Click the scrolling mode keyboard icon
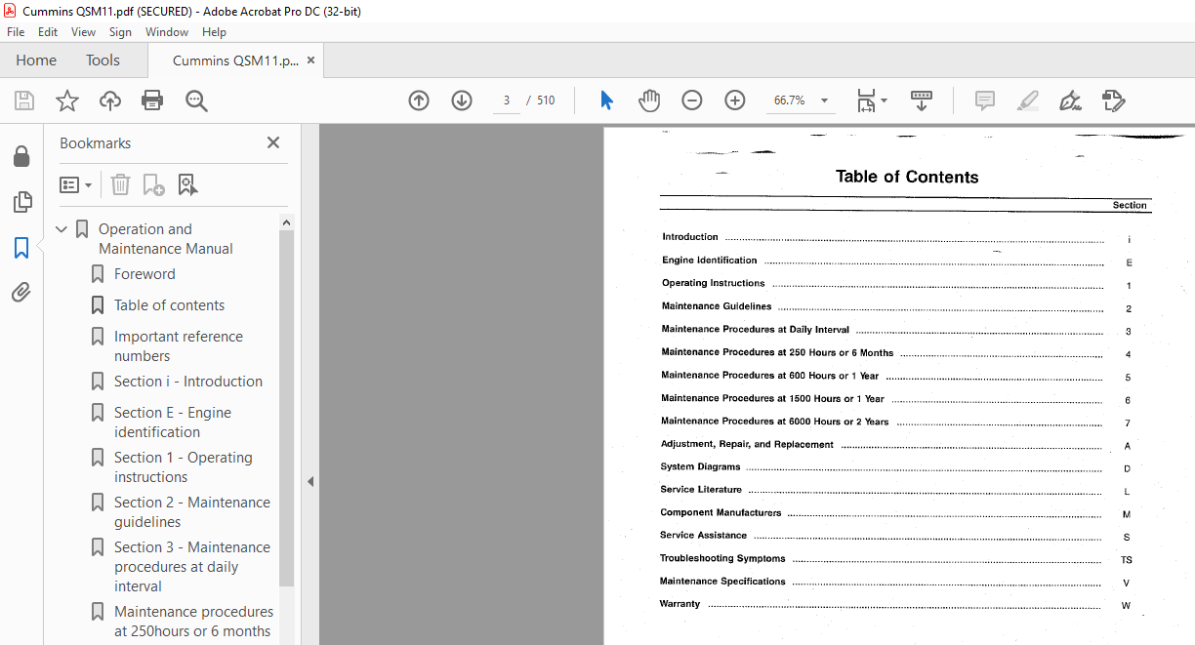The image size is (1195, 645). pos(922,101)
